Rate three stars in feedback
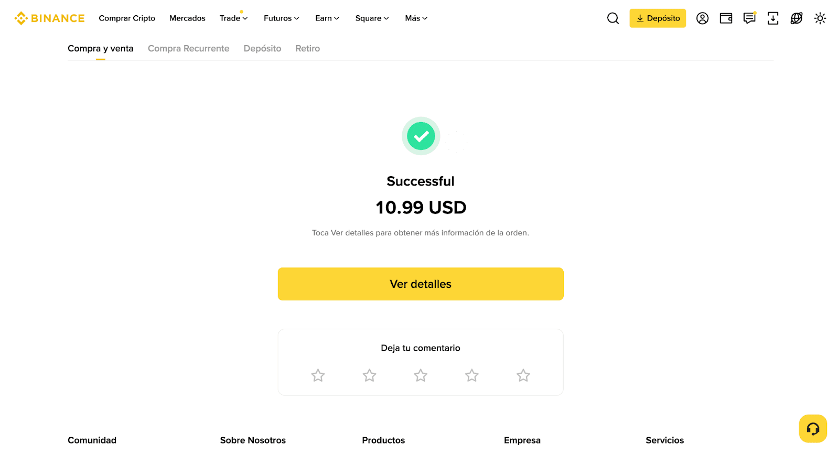 click(421, 375)
